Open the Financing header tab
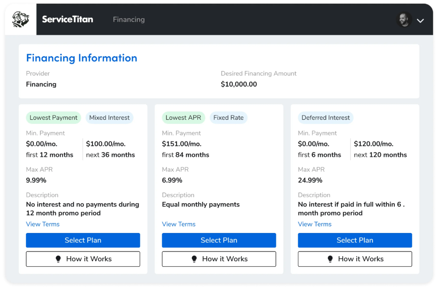Image resolution: width=439 pixels, height=290 pixels. pos(129,19)
